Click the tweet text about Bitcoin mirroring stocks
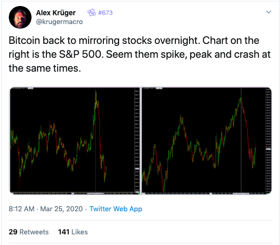 pos(140,54)
